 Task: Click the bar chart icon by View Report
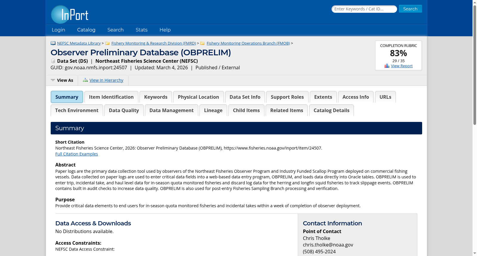click(387, 66)
